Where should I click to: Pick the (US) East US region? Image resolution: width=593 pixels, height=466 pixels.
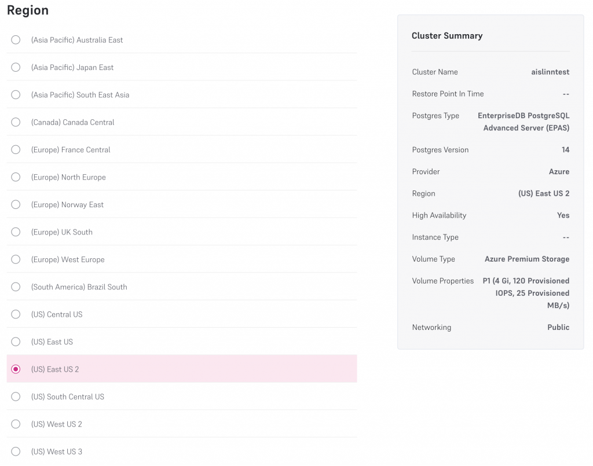[16, 342]
